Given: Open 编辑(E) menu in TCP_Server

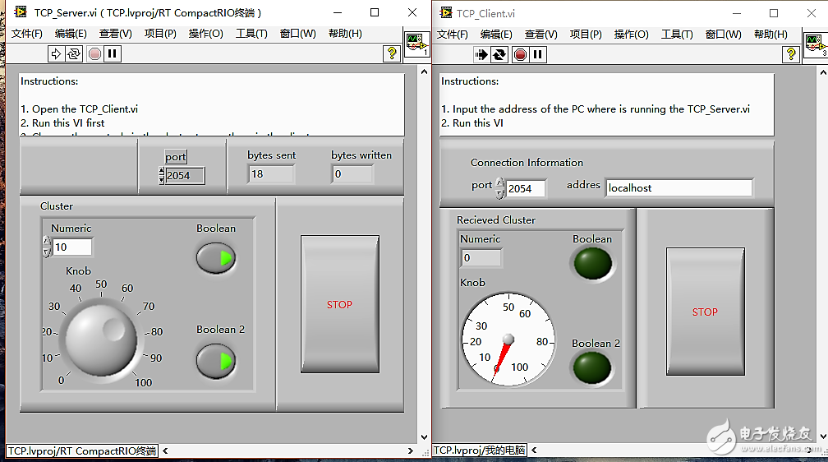Looking at the screenshot, I should click(x=71, y=34).
